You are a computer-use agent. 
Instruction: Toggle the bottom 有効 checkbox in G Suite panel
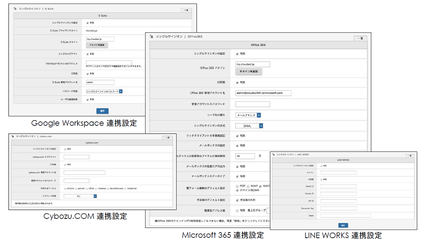coord(87,100)
